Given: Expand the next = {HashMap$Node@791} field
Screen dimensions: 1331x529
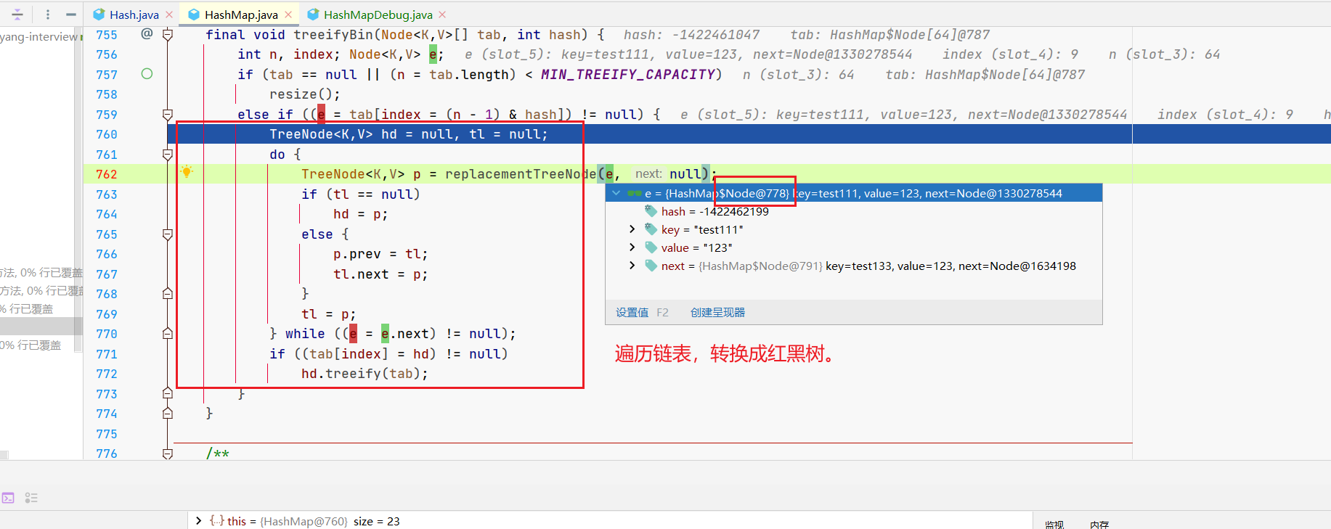Looking at the screenshot, I should [x=632, y=266].
